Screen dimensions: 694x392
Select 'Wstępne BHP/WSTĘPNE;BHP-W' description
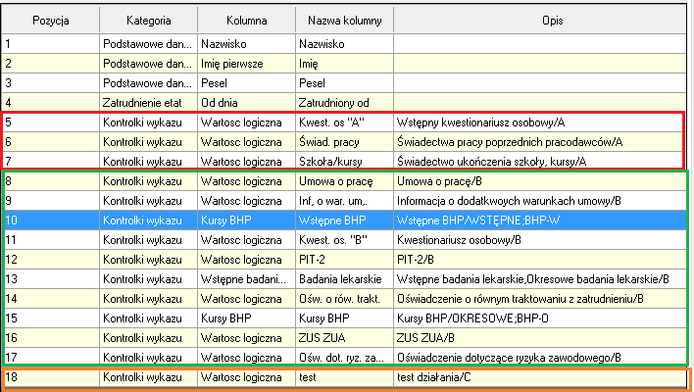click(x=540, y=220)
